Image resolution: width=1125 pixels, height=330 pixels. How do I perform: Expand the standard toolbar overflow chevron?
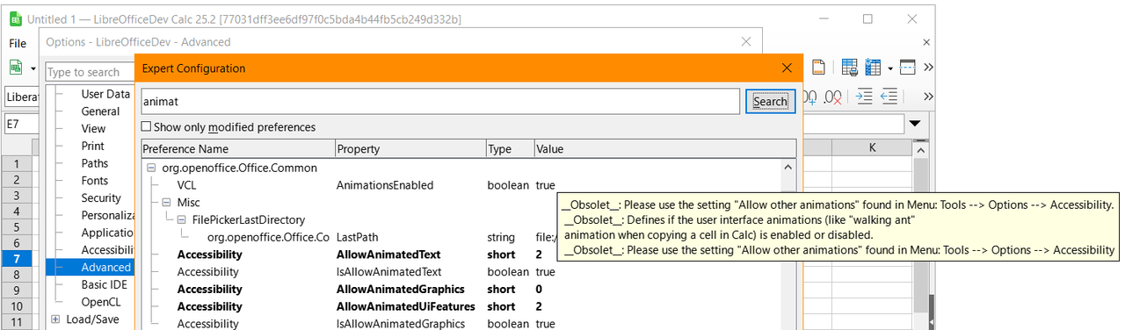pyautogui.click(x=928, y=68)
